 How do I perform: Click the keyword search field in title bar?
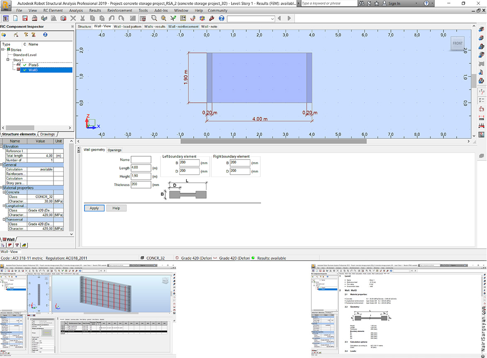coord(329,3)
